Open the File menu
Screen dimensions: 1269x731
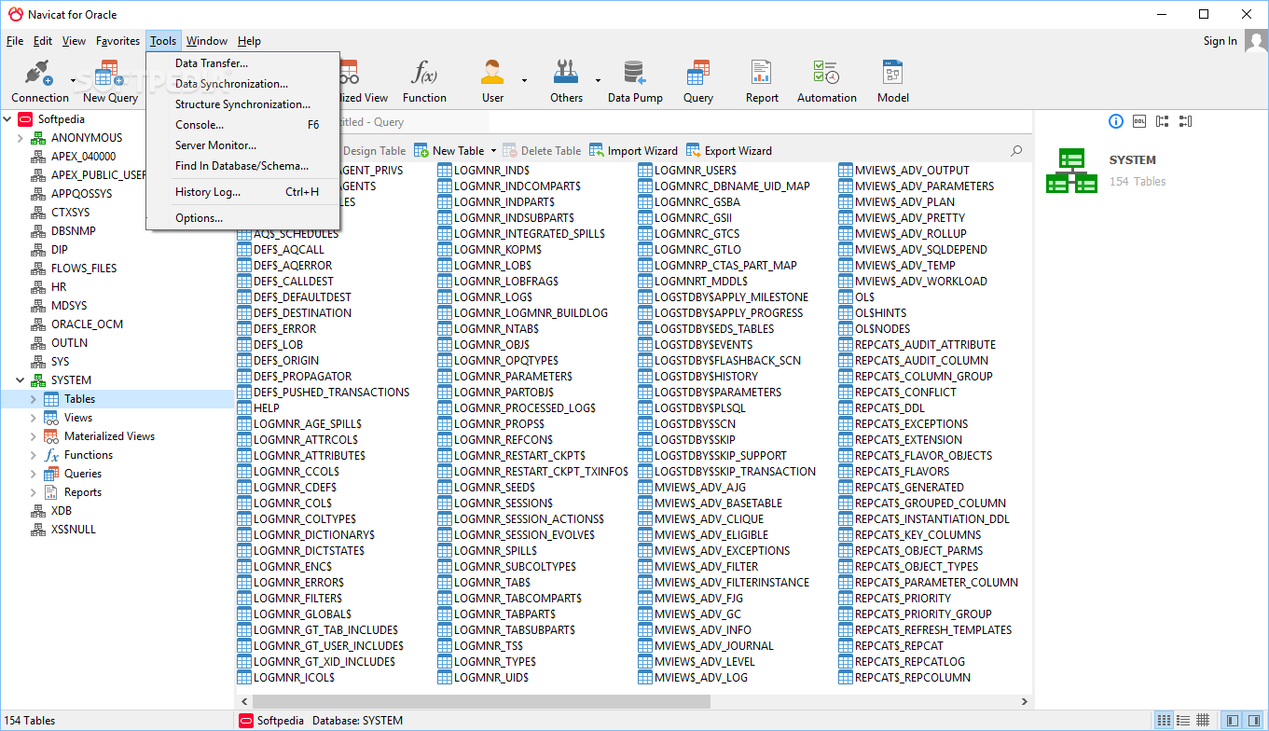[15, 41]
